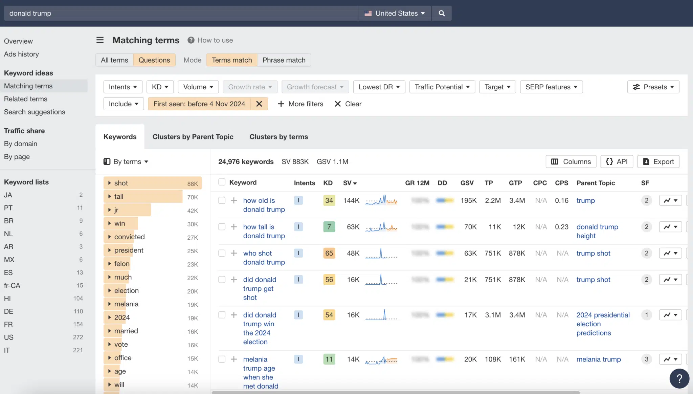Click the By terms filter icon

(x=107, y=162)
